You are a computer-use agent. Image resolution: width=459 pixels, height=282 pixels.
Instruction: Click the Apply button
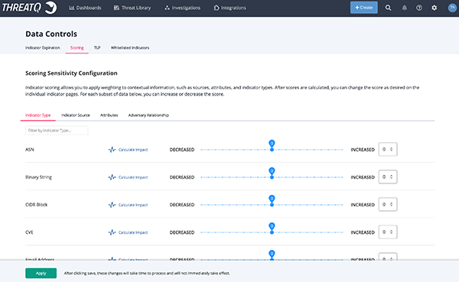(41, 274)
